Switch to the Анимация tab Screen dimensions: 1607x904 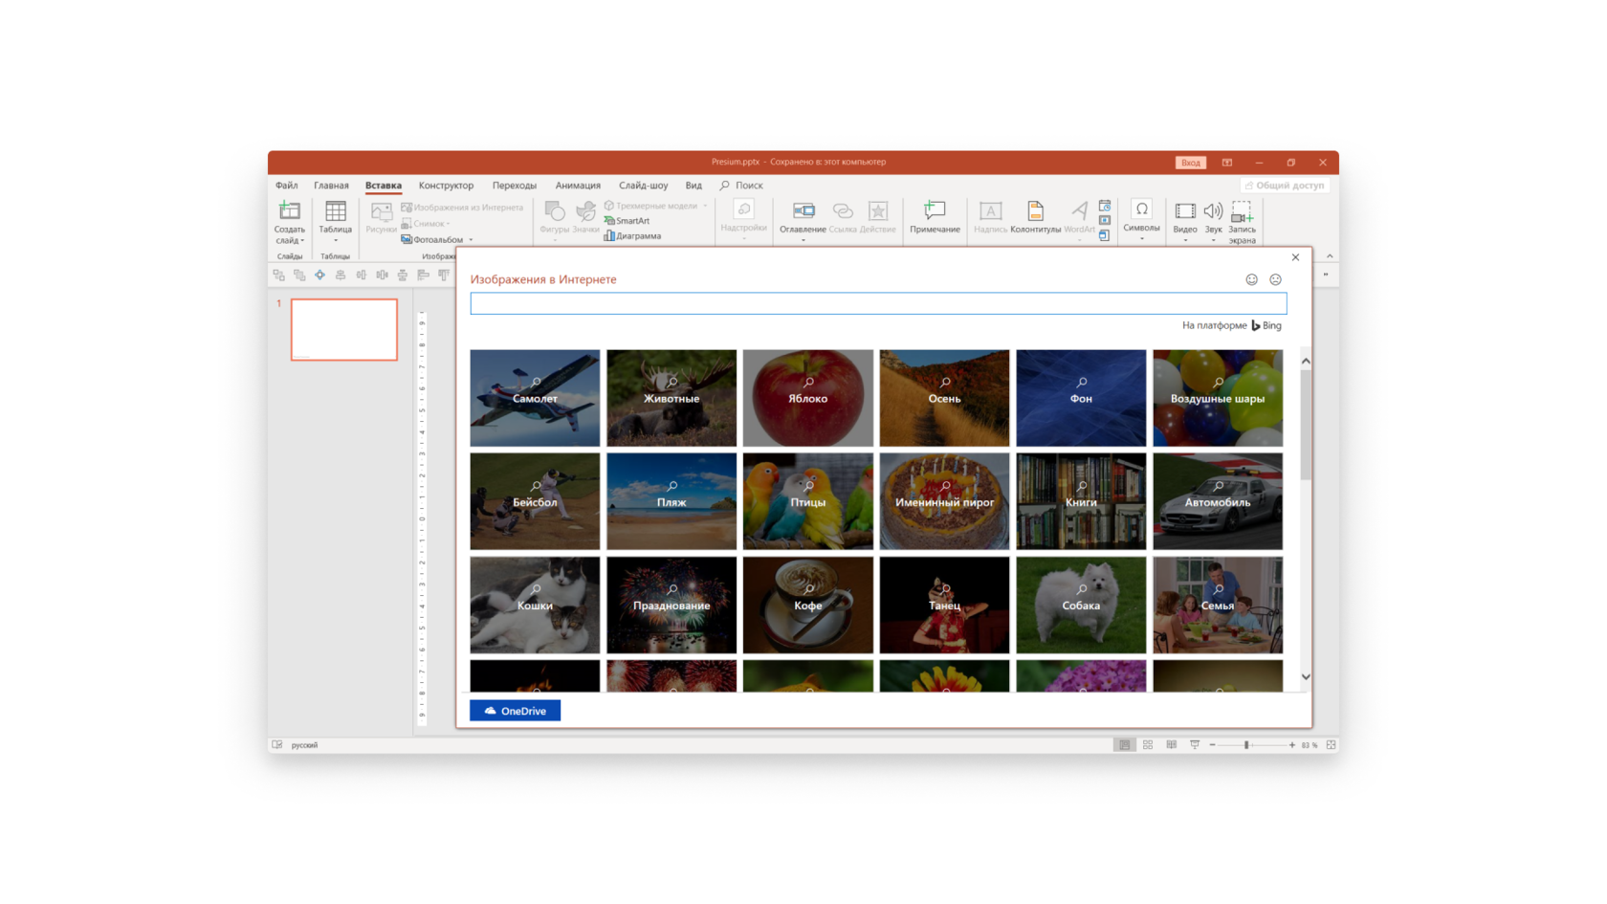(578, 186)
